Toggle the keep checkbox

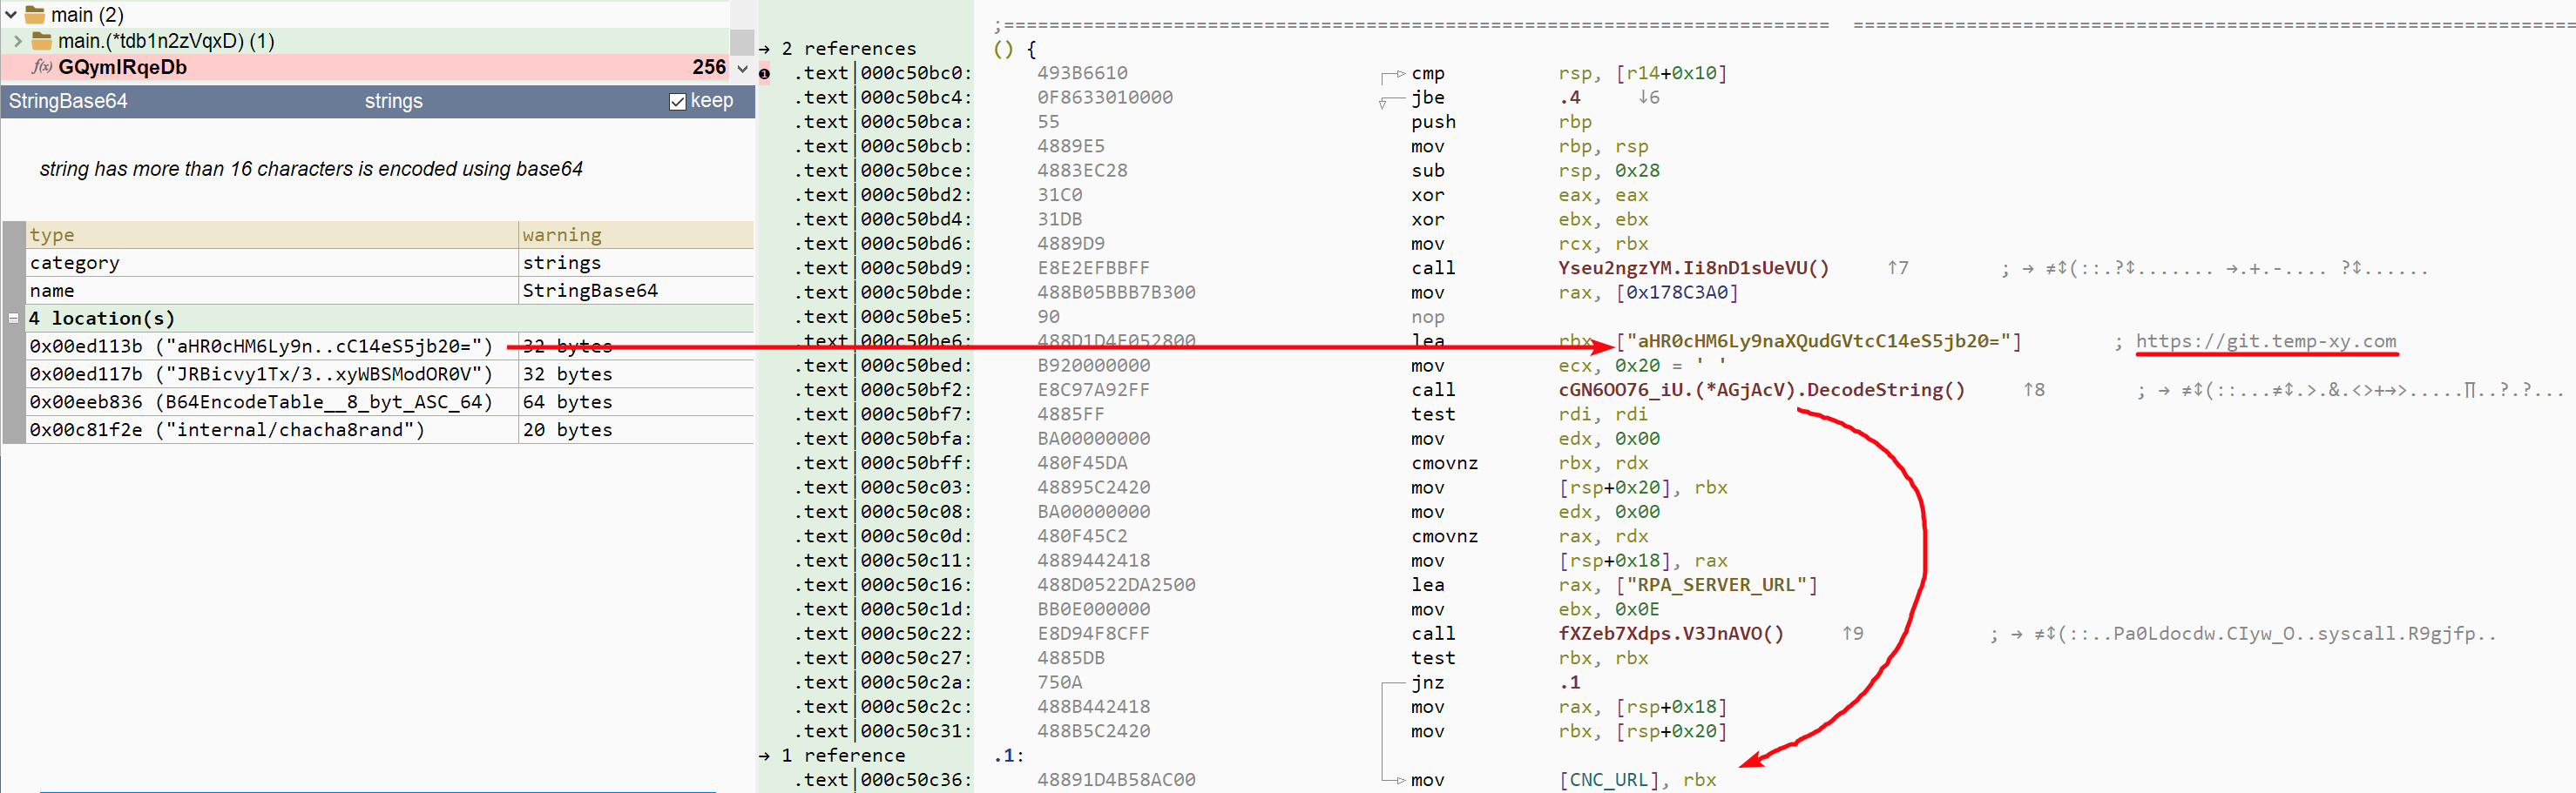point(677,102)
